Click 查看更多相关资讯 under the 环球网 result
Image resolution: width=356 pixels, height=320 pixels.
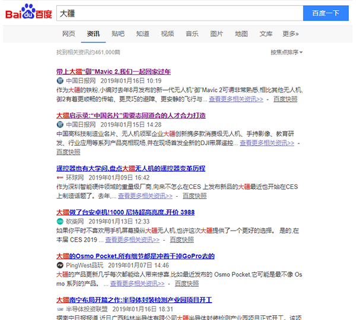[x=145, y=196]
